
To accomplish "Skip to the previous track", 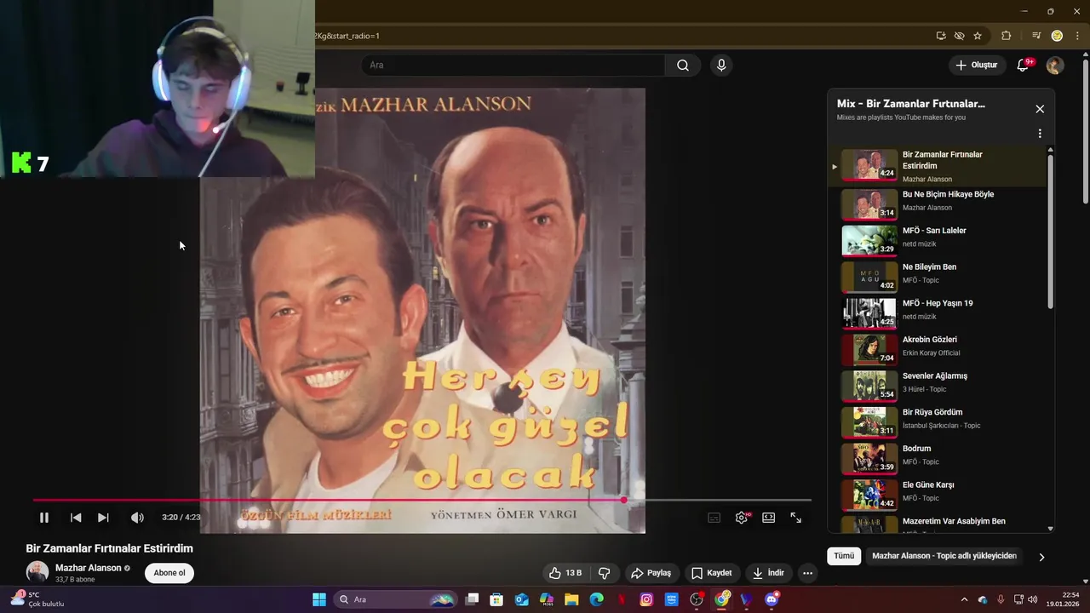I will 76,518.
